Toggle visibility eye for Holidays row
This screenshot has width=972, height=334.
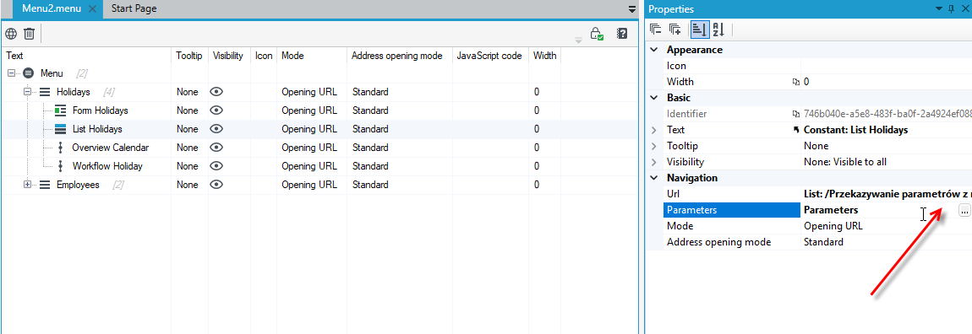[x=216, y=92]
